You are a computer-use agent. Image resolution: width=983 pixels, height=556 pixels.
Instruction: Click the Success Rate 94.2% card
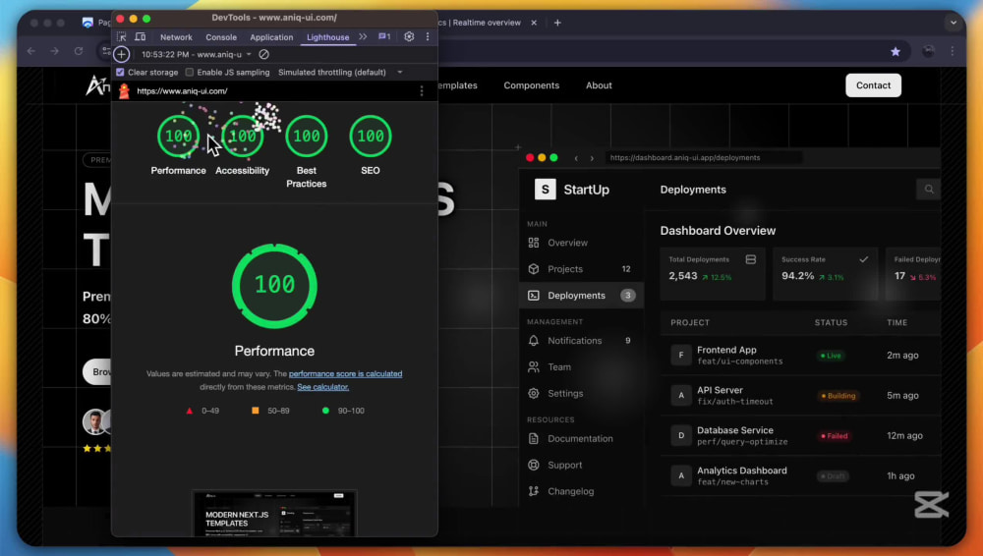(x=825, y=273)
